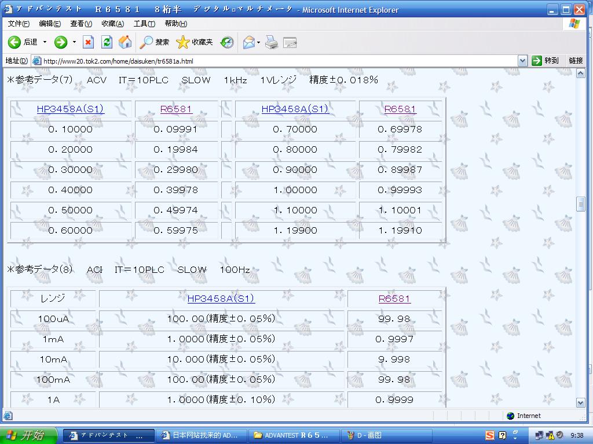This screenshot has height=444, width=593.
Task: Expand the Forward button history dropdown
Action: [74, 42]
